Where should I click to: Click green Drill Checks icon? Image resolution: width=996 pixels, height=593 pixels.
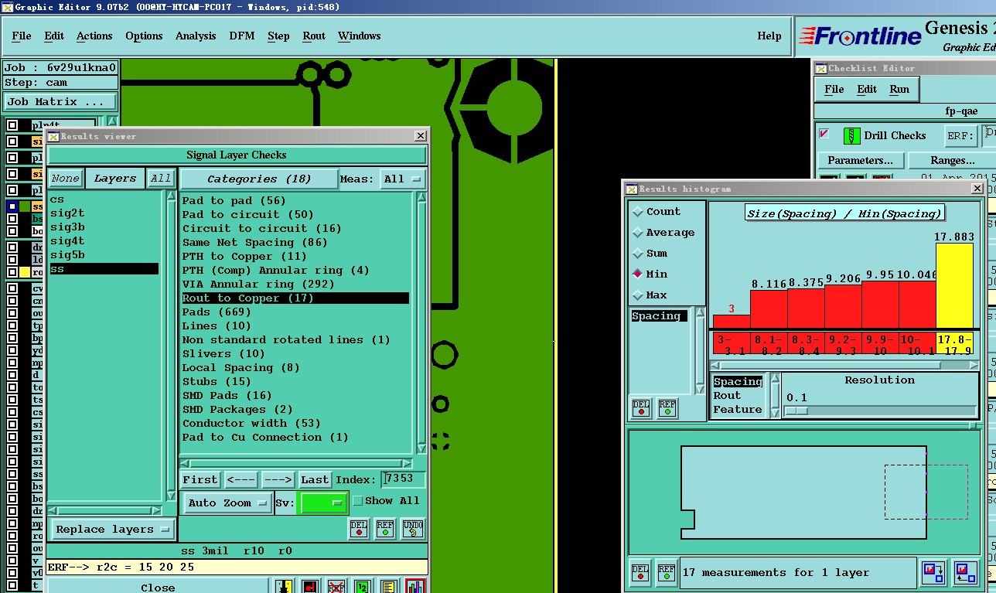[x=851, y=135]
